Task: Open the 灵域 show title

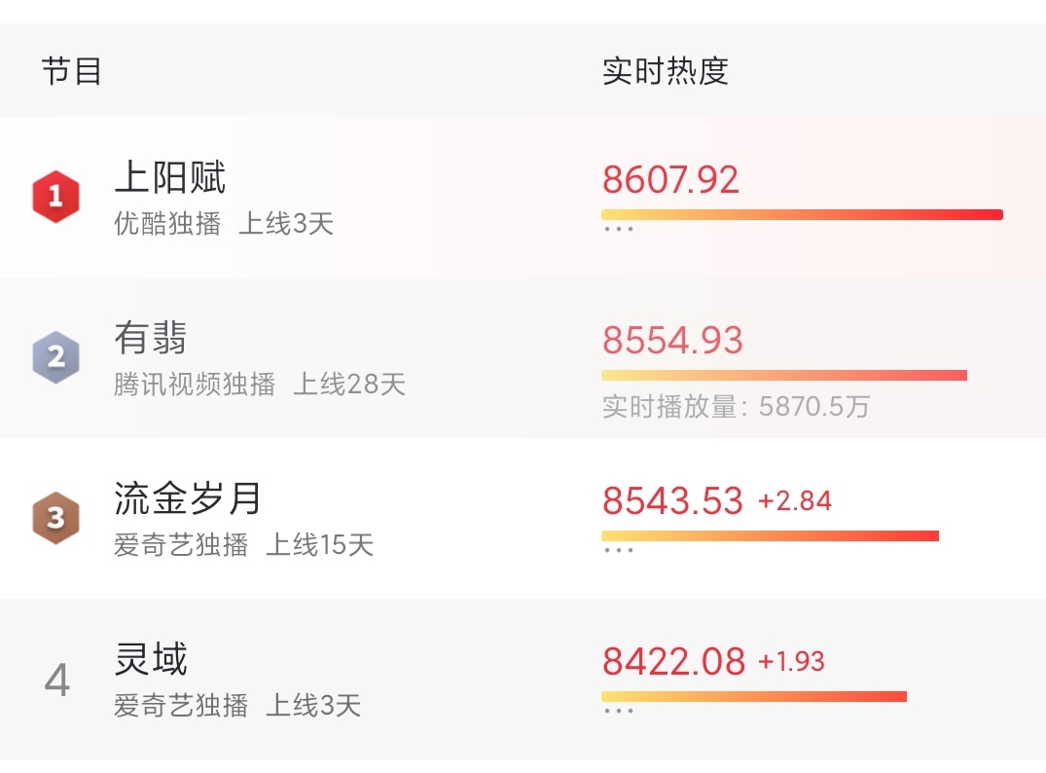Action: [151, 659]
